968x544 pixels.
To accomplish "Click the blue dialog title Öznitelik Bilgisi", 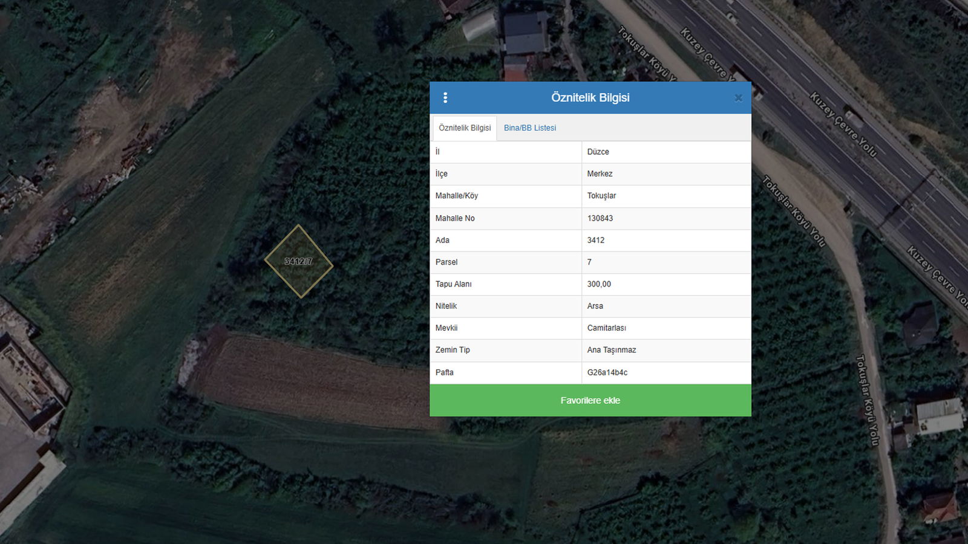I will [590, 98].
